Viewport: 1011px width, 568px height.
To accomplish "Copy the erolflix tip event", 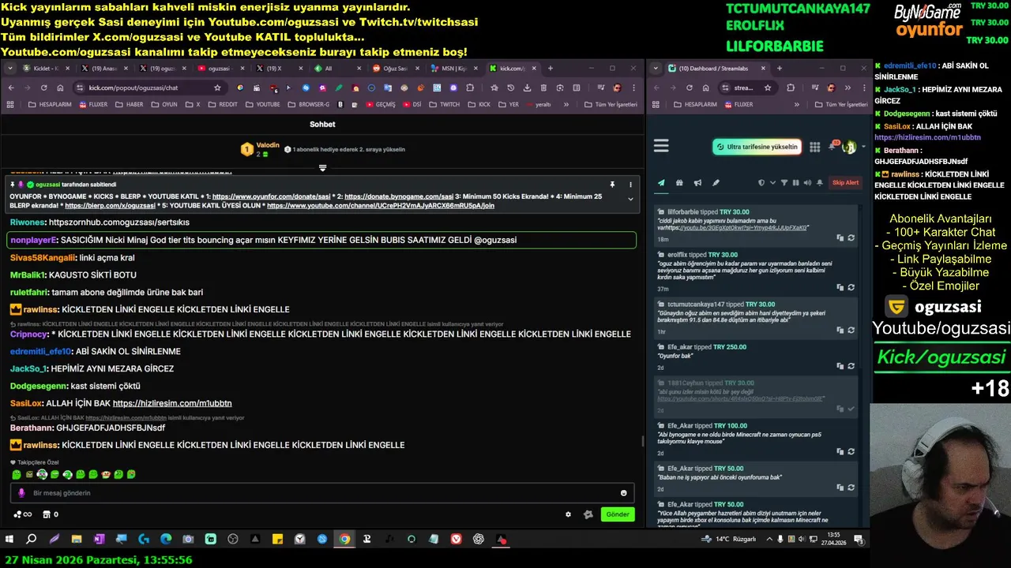I will click(x=840, y=287).
